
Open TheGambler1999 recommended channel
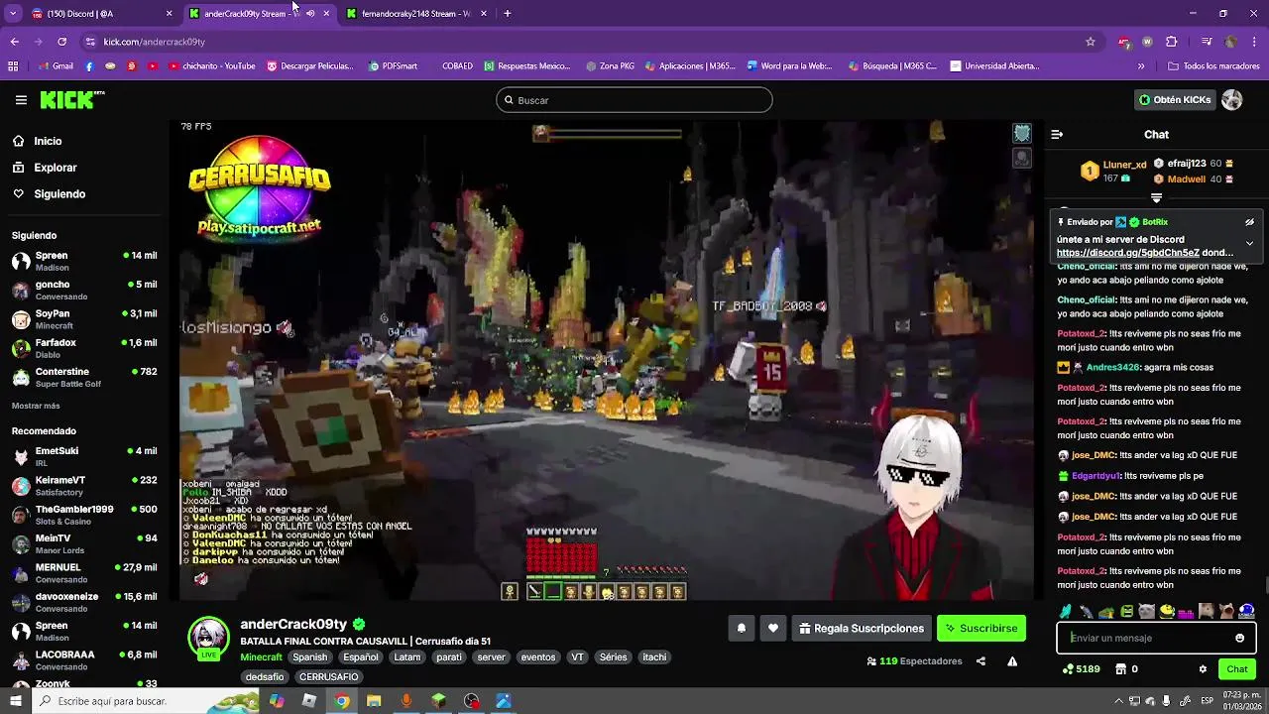(x=84, y=515)
